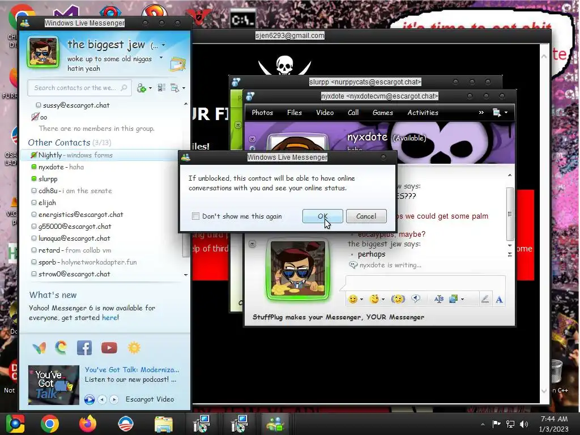Viewport: 580px width, 435px height.
Task: Click the volume icon in system tray
Action: [524, 424]
